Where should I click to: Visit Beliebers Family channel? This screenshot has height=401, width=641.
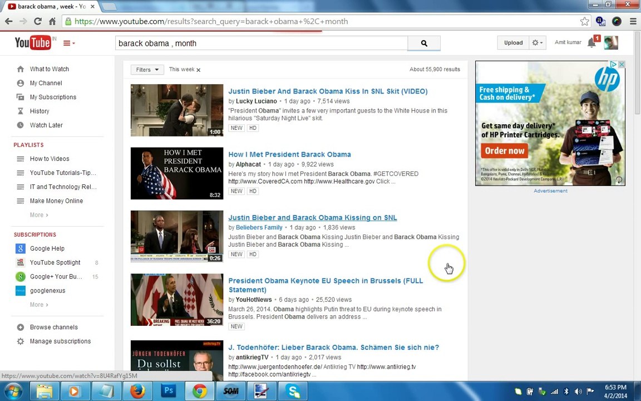tap(259, 227)
